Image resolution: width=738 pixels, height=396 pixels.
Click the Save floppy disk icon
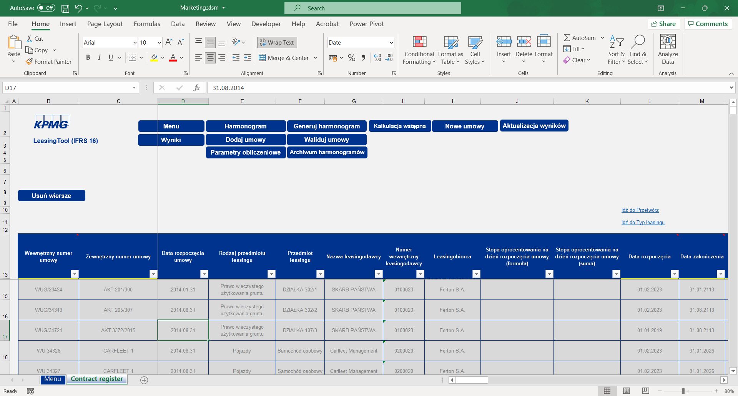(65, 8)
